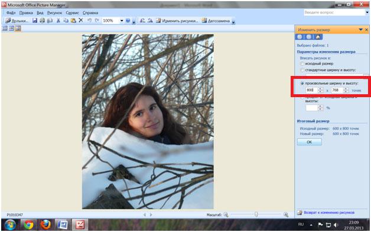
Task: Open the 100% zoom dropdown arrow
Action: click(122, 21)
